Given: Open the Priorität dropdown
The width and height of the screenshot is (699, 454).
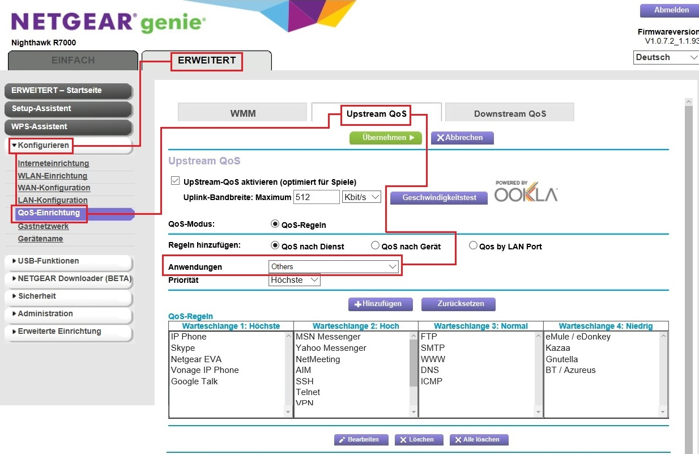Looking at the screenshot, I should click(294, 280).
